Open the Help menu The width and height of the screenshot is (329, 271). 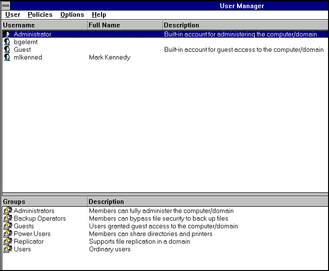[x=99, y=15]
